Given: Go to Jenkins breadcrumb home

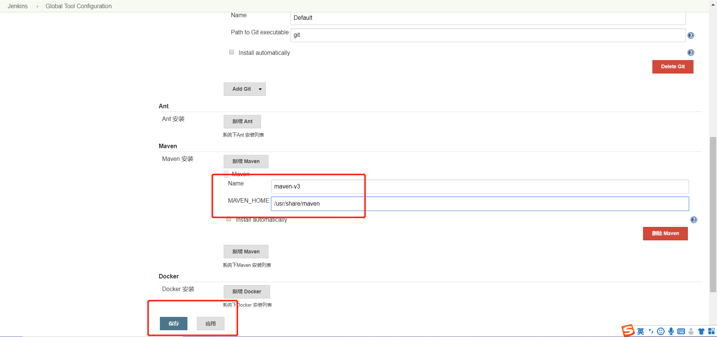Looking at the screenshot, I should pos(18,6).
